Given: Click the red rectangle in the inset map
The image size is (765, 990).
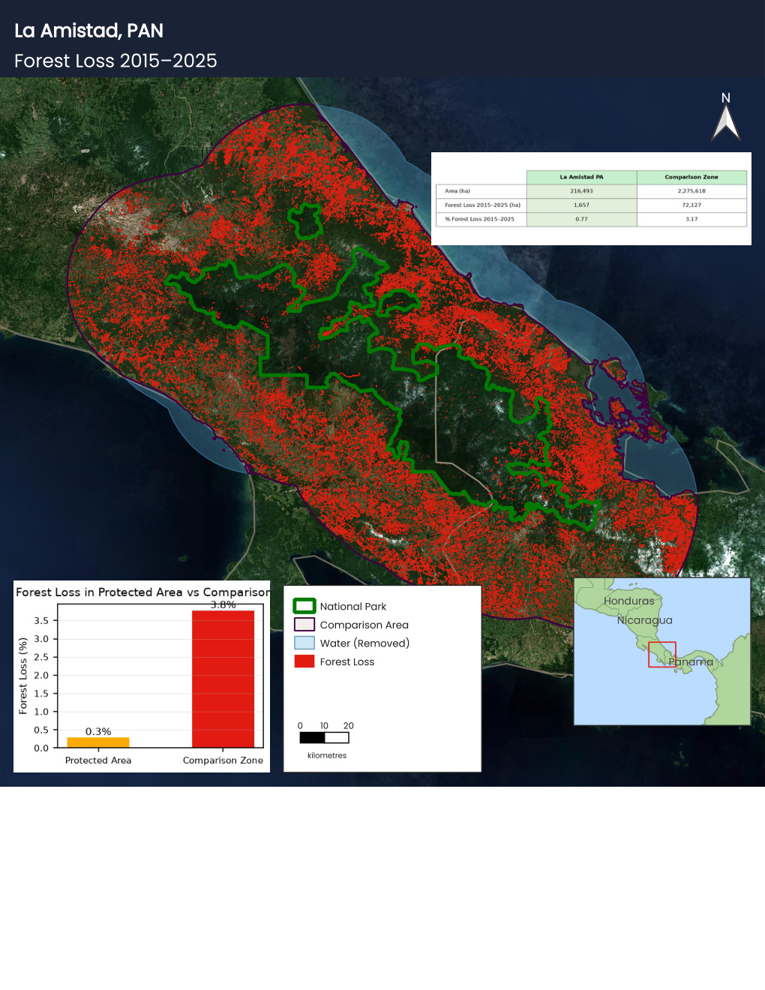Looking at the screenshot, I should pos(662,655).
